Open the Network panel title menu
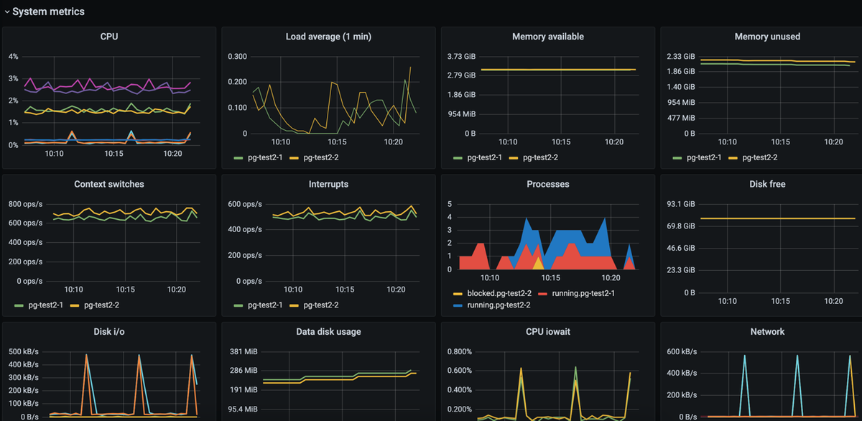 [767, 331]
